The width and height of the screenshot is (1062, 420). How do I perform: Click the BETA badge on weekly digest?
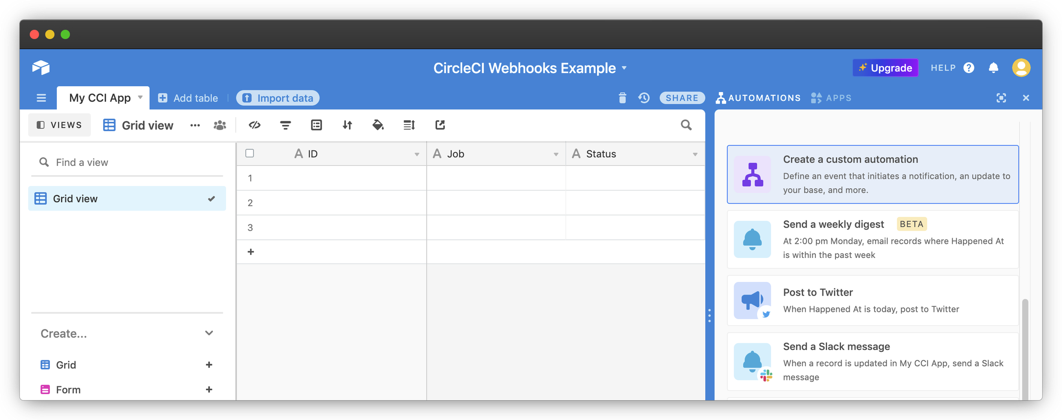(x=912, y=224)
